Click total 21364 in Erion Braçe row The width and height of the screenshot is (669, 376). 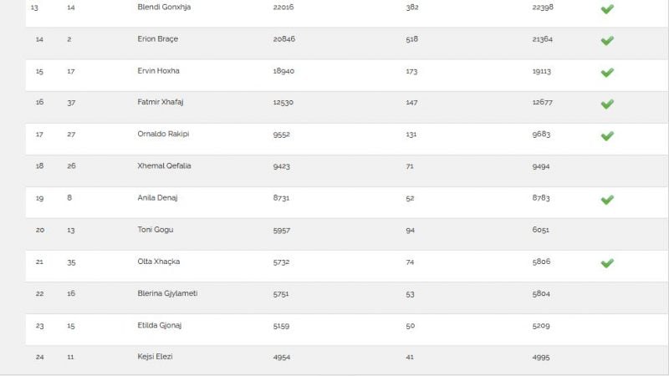[542, 39]
